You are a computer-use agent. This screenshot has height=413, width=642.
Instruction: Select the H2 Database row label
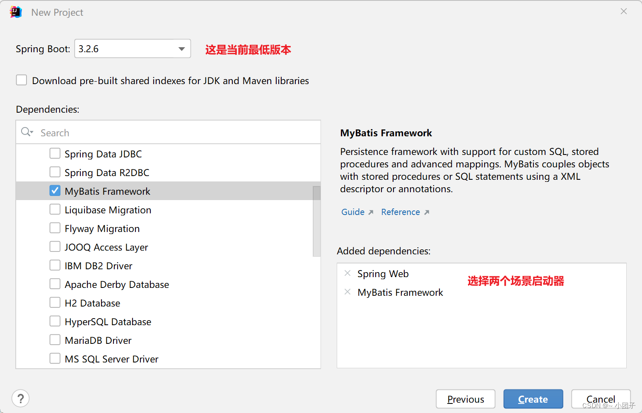[92, 303]
